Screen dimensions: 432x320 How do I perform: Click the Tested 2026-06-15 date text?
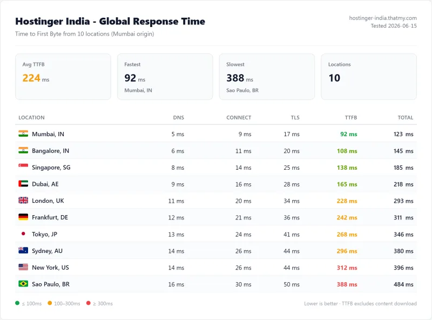tap(394, 25)
